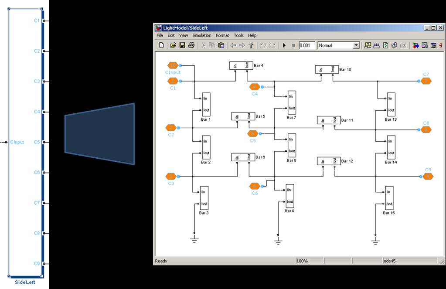Select the Bar 10 block
Image resolution: width=446 pixels, height=289 pixels.
327,69
